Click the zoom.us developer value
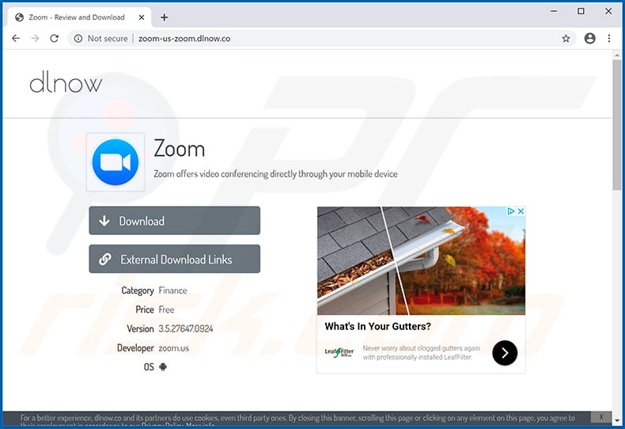This screenshot has width=625, height=429. point(174,348)
